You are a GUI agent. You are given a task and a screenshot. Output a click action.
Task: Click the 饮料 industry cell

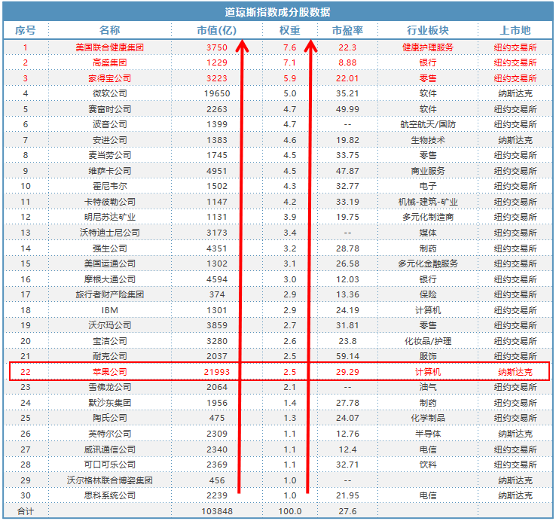[x=428, y=465]
